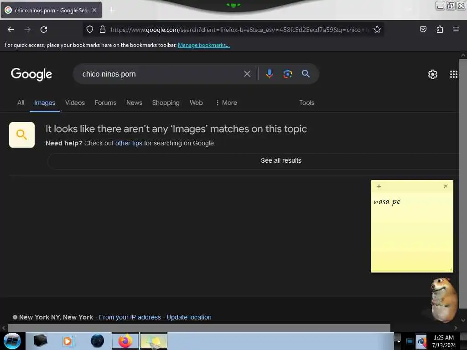Open the tracking protection shield icon

[x=90, y=29]
